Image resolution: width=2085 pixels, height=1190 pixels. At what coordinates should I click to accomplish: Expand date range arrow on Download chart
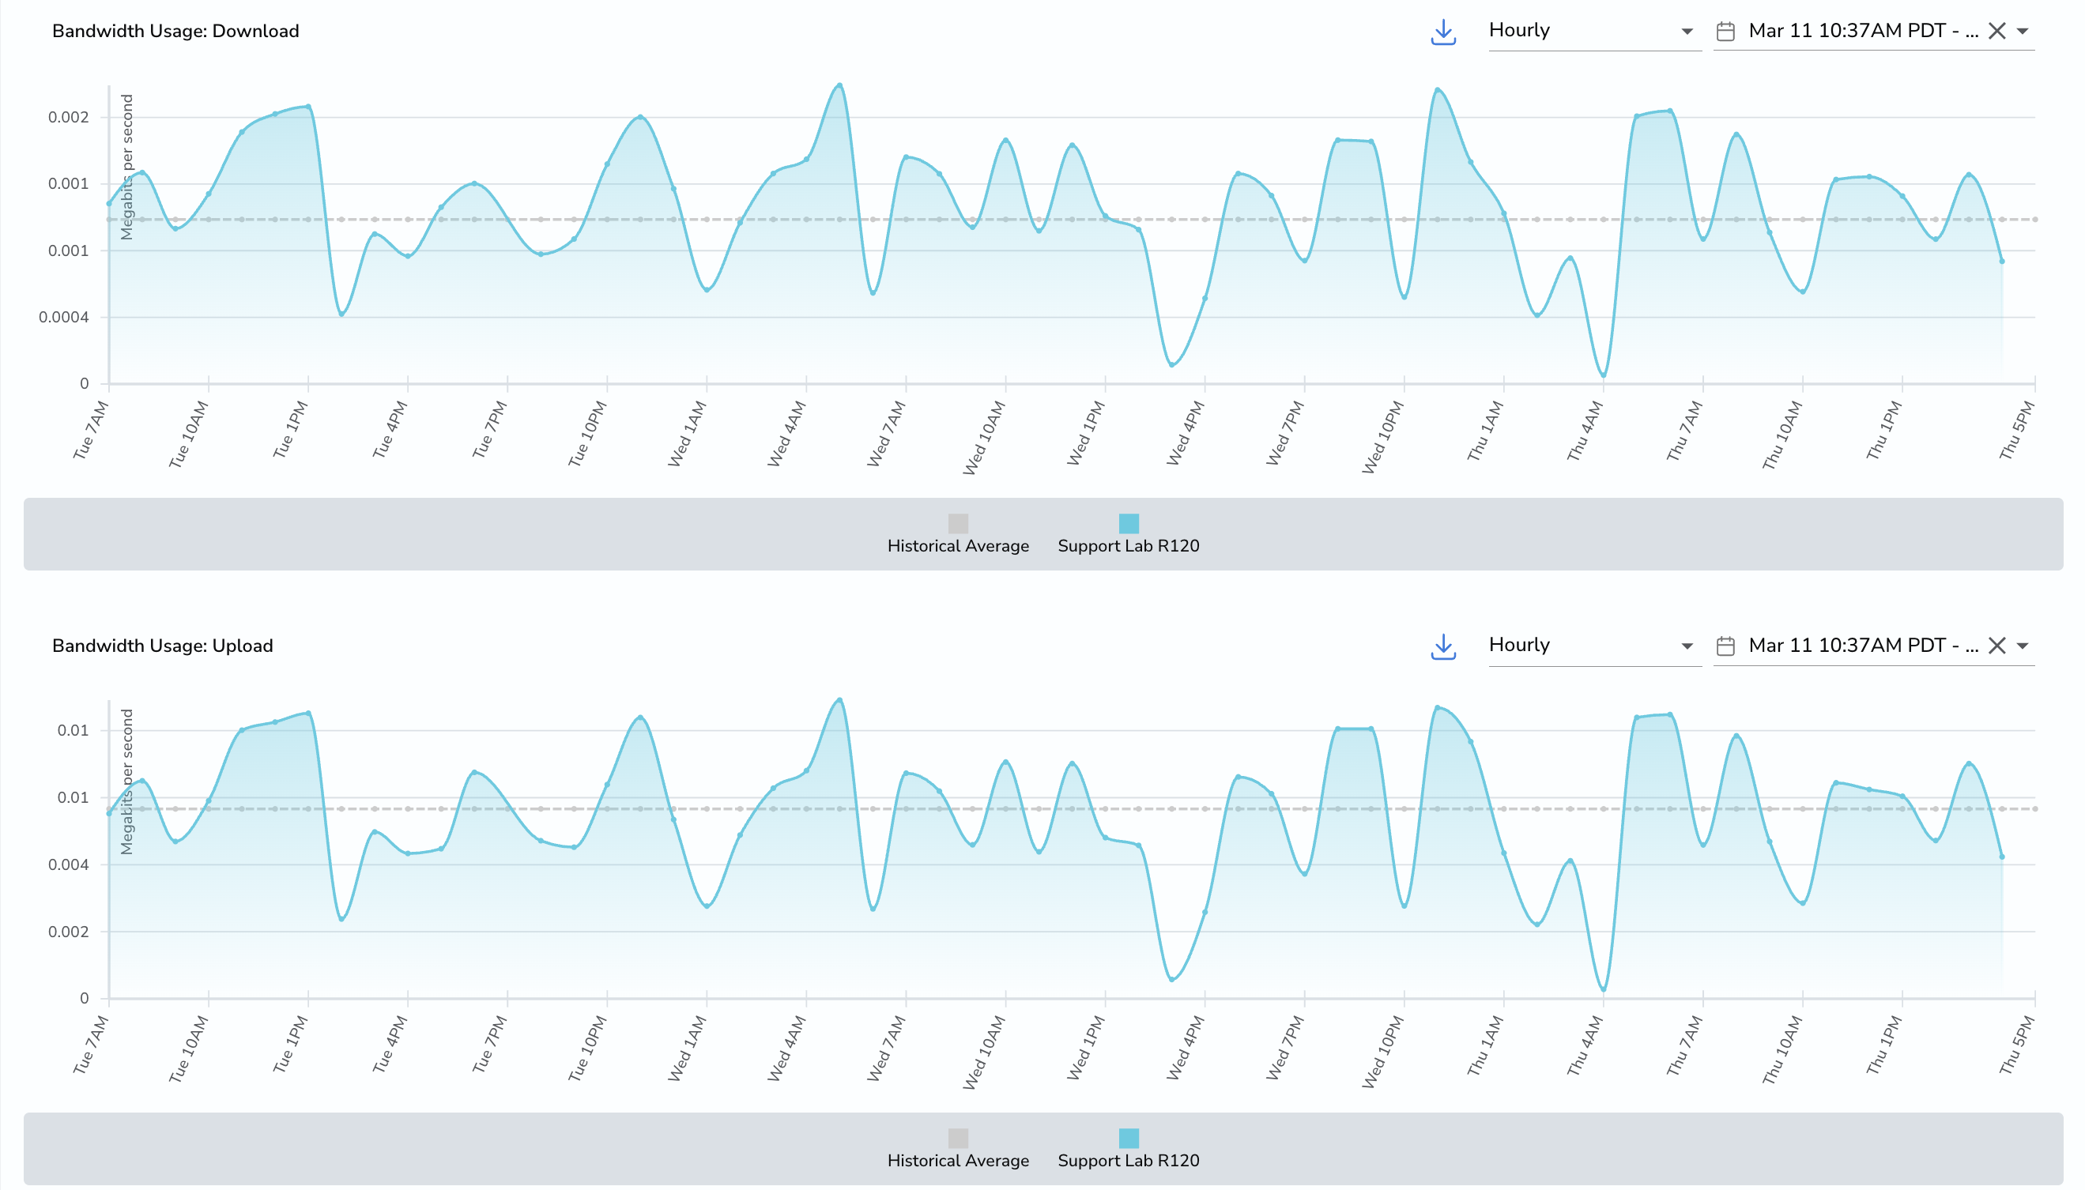point(2023,31)
